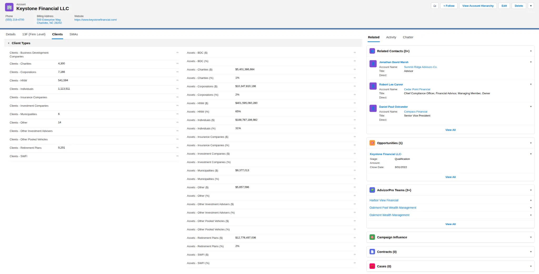
Task: Edit Assets - SWFI (%) pencil icon
Action: (355, 263)
